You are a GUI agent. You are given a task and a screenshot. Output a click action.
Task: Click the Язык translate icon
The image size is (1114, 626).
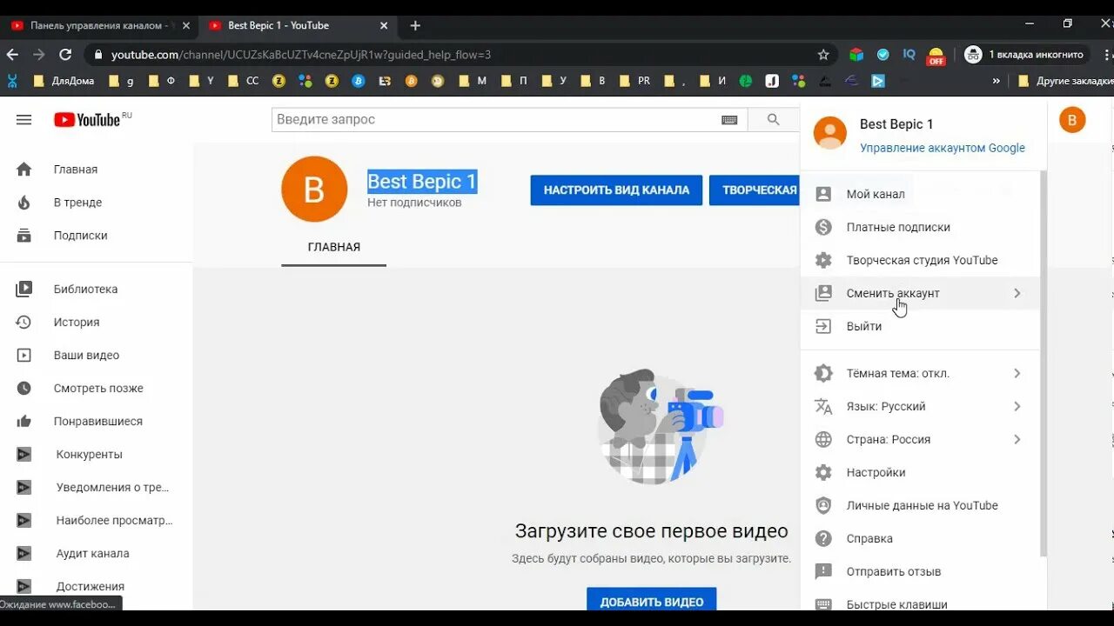(x=823, y=406)
